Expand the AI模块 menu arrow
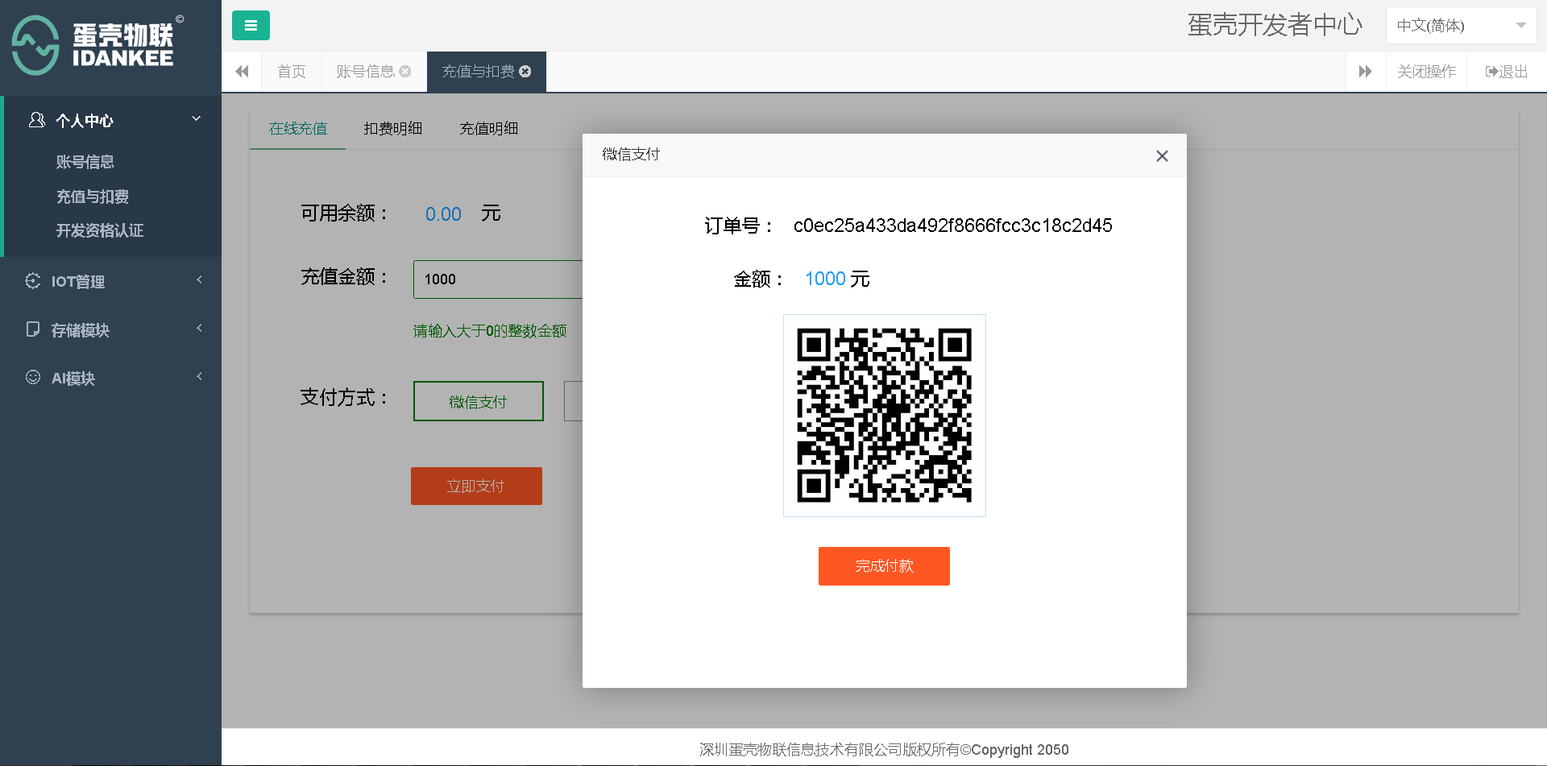The width and height of the screenshot is (1547, 766). tap(199, 377)
